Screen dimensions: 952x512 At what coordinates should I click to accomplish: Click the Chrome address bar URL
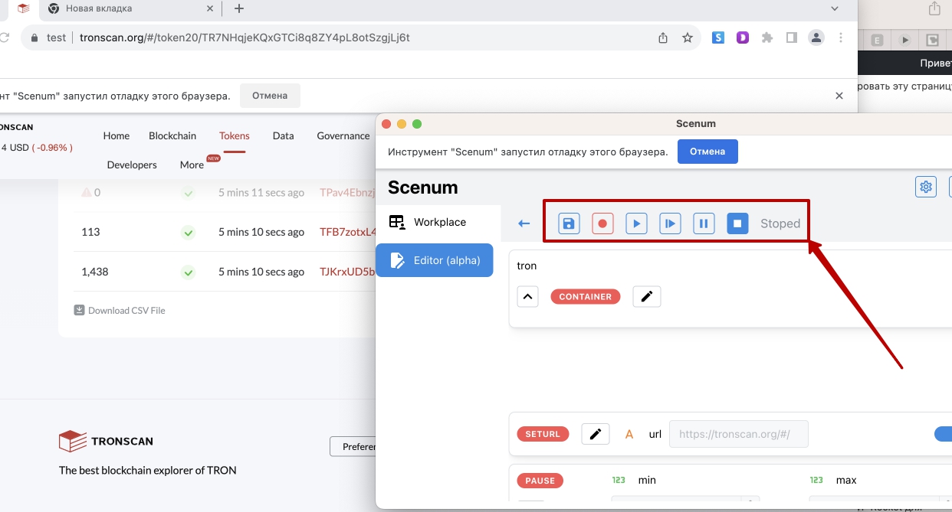click(245, 38)
